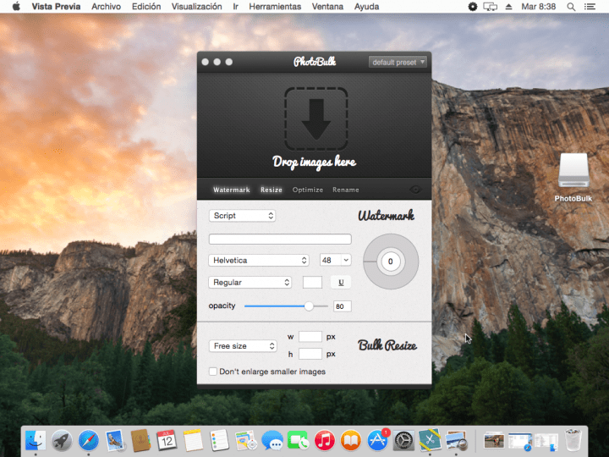Open Reminders from the dock

[219, 441]
